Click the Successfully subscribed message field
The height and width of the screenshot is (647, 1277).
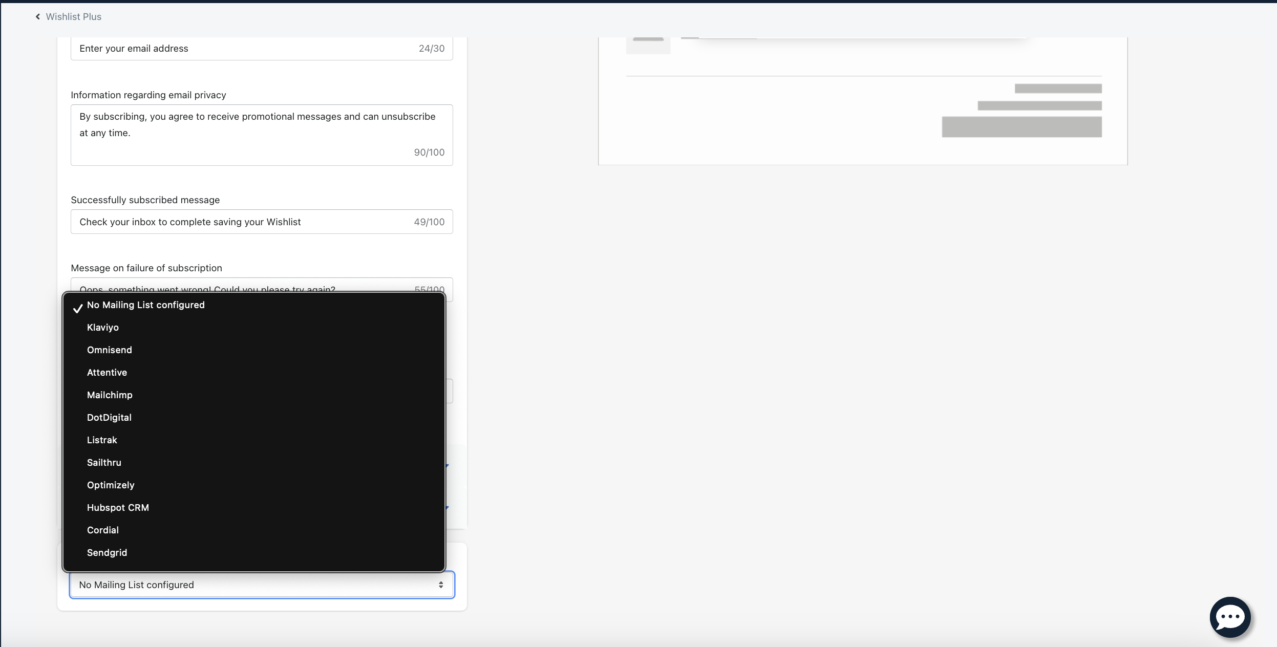point(246,222)
